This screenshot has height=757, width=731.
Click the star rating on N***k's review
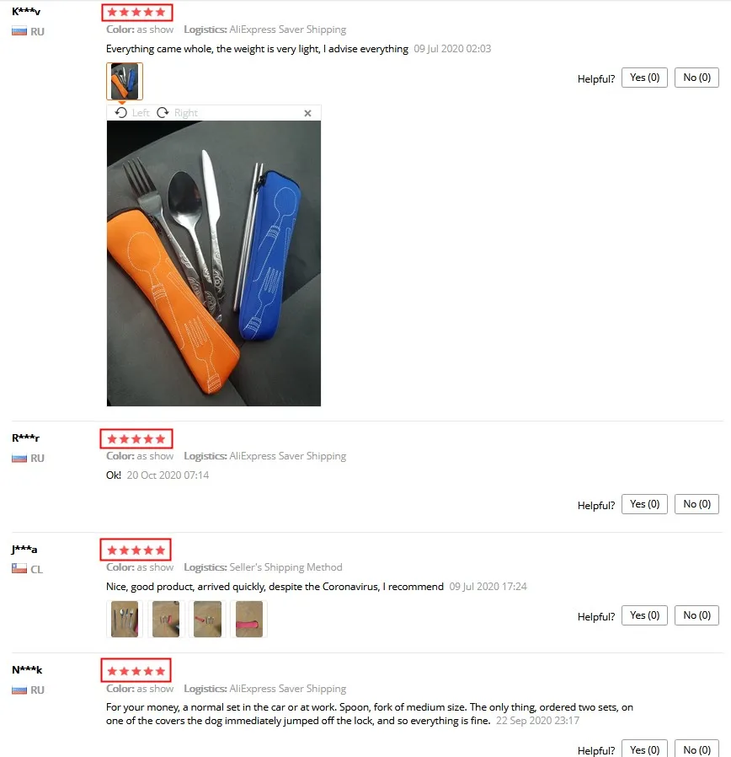point(136,670)
